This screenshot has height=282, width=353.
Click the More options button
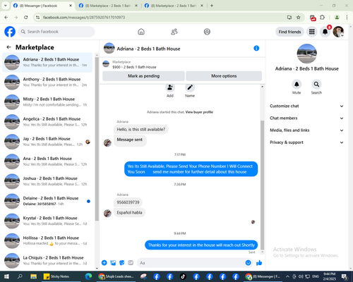pyautogui.click(x=224, y=76)
